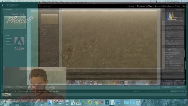Collapse the Navigator panel
This screenshot has width=188, height=106.
[x=4, y=9]
